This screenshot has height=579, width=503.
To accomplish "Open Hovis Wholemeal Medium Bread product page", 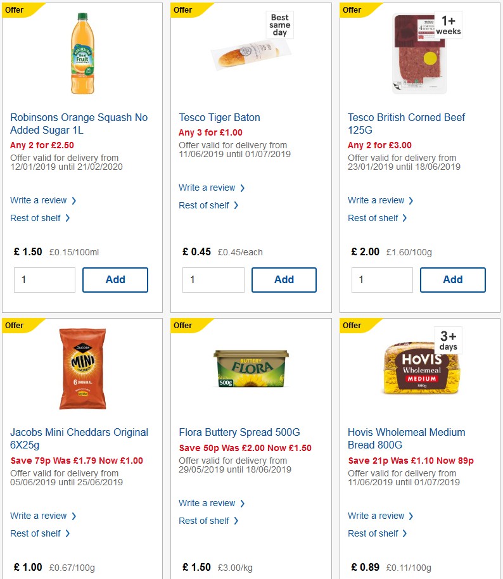I will pyautogui.click(x=406, y=438).
